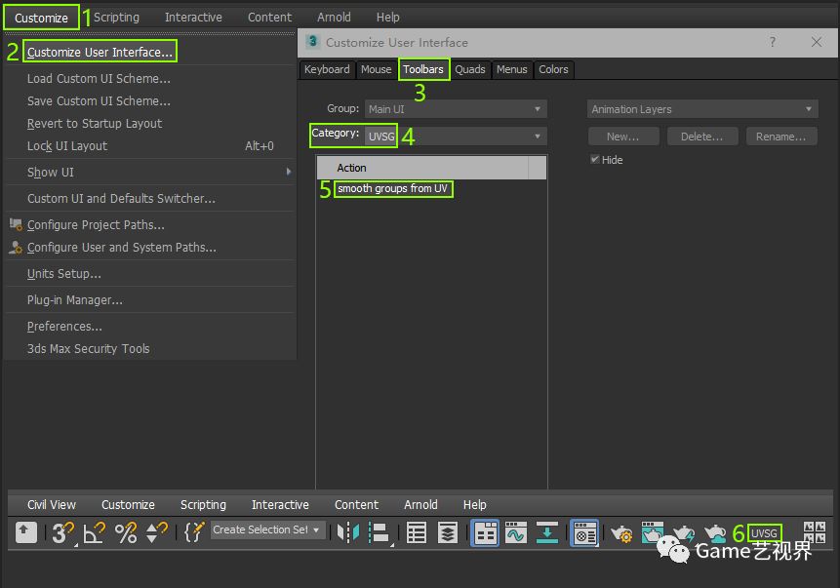Viewport: 840px width, 588px height.
Task: Open Arnold in the lower menu bar
Action: click(420, 504)
